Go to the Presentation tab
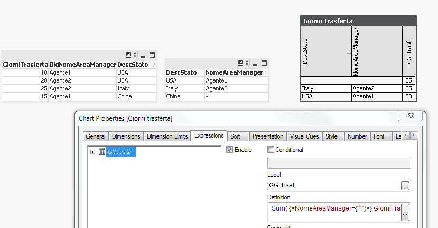This screenshot has height=228, width=438. click(x=268, y=136)
